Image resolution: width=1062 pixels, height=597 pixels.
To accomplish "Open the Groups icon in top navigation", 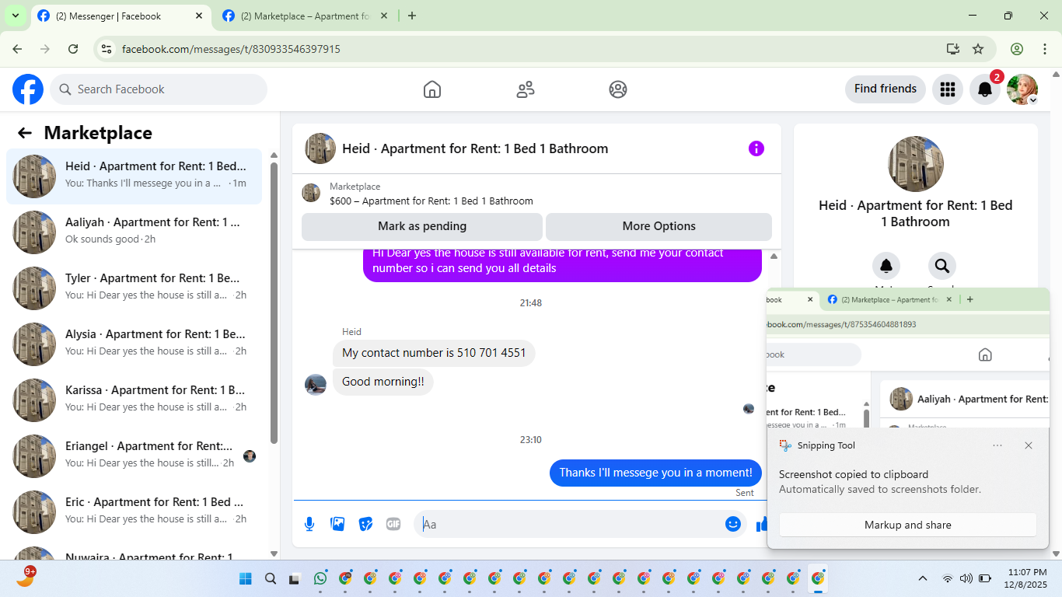I will 618,89.
